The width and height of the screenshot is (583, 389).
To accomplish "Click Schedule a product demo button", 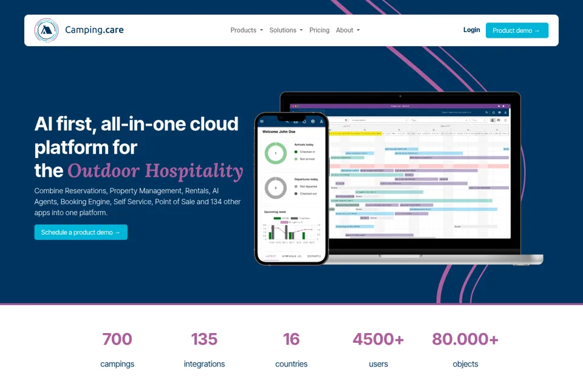I will [x=81, y=232].
